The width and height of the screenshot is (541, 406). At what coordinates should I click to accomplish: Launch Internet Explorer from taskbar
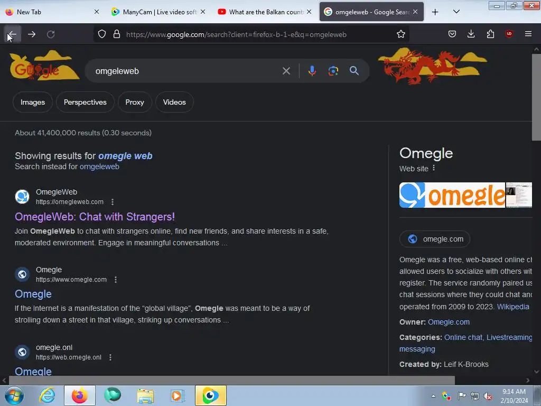pos(47,395)
